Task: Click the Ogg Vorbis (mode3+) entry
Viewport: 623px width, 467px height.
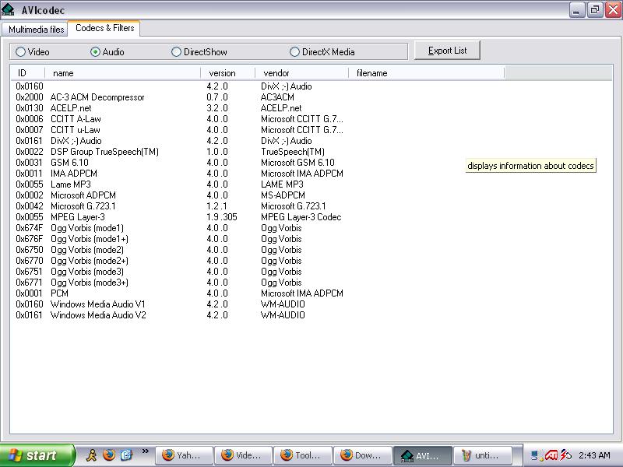Action: coord(90,283)
